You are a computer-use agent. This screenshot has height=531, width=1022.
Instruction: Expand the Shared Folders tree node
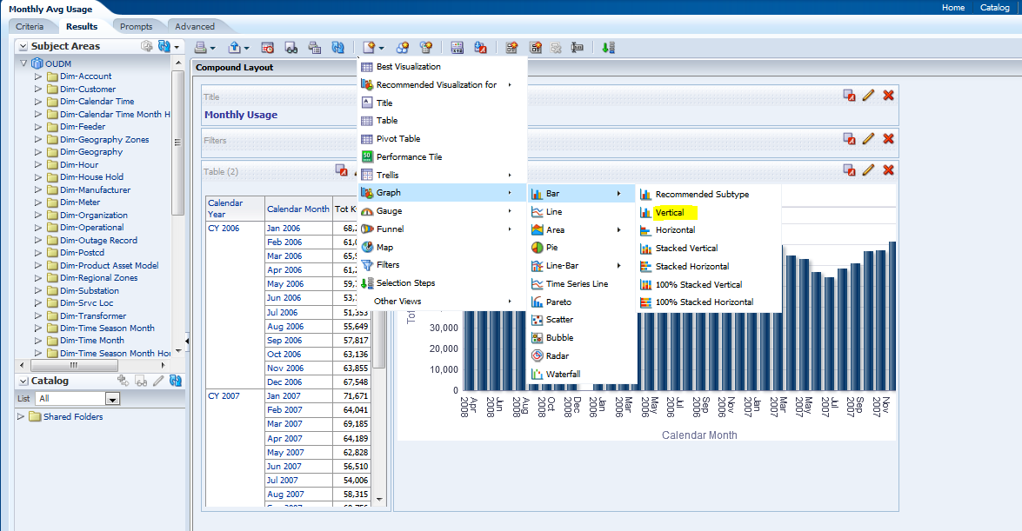click(x=21, y=417)
